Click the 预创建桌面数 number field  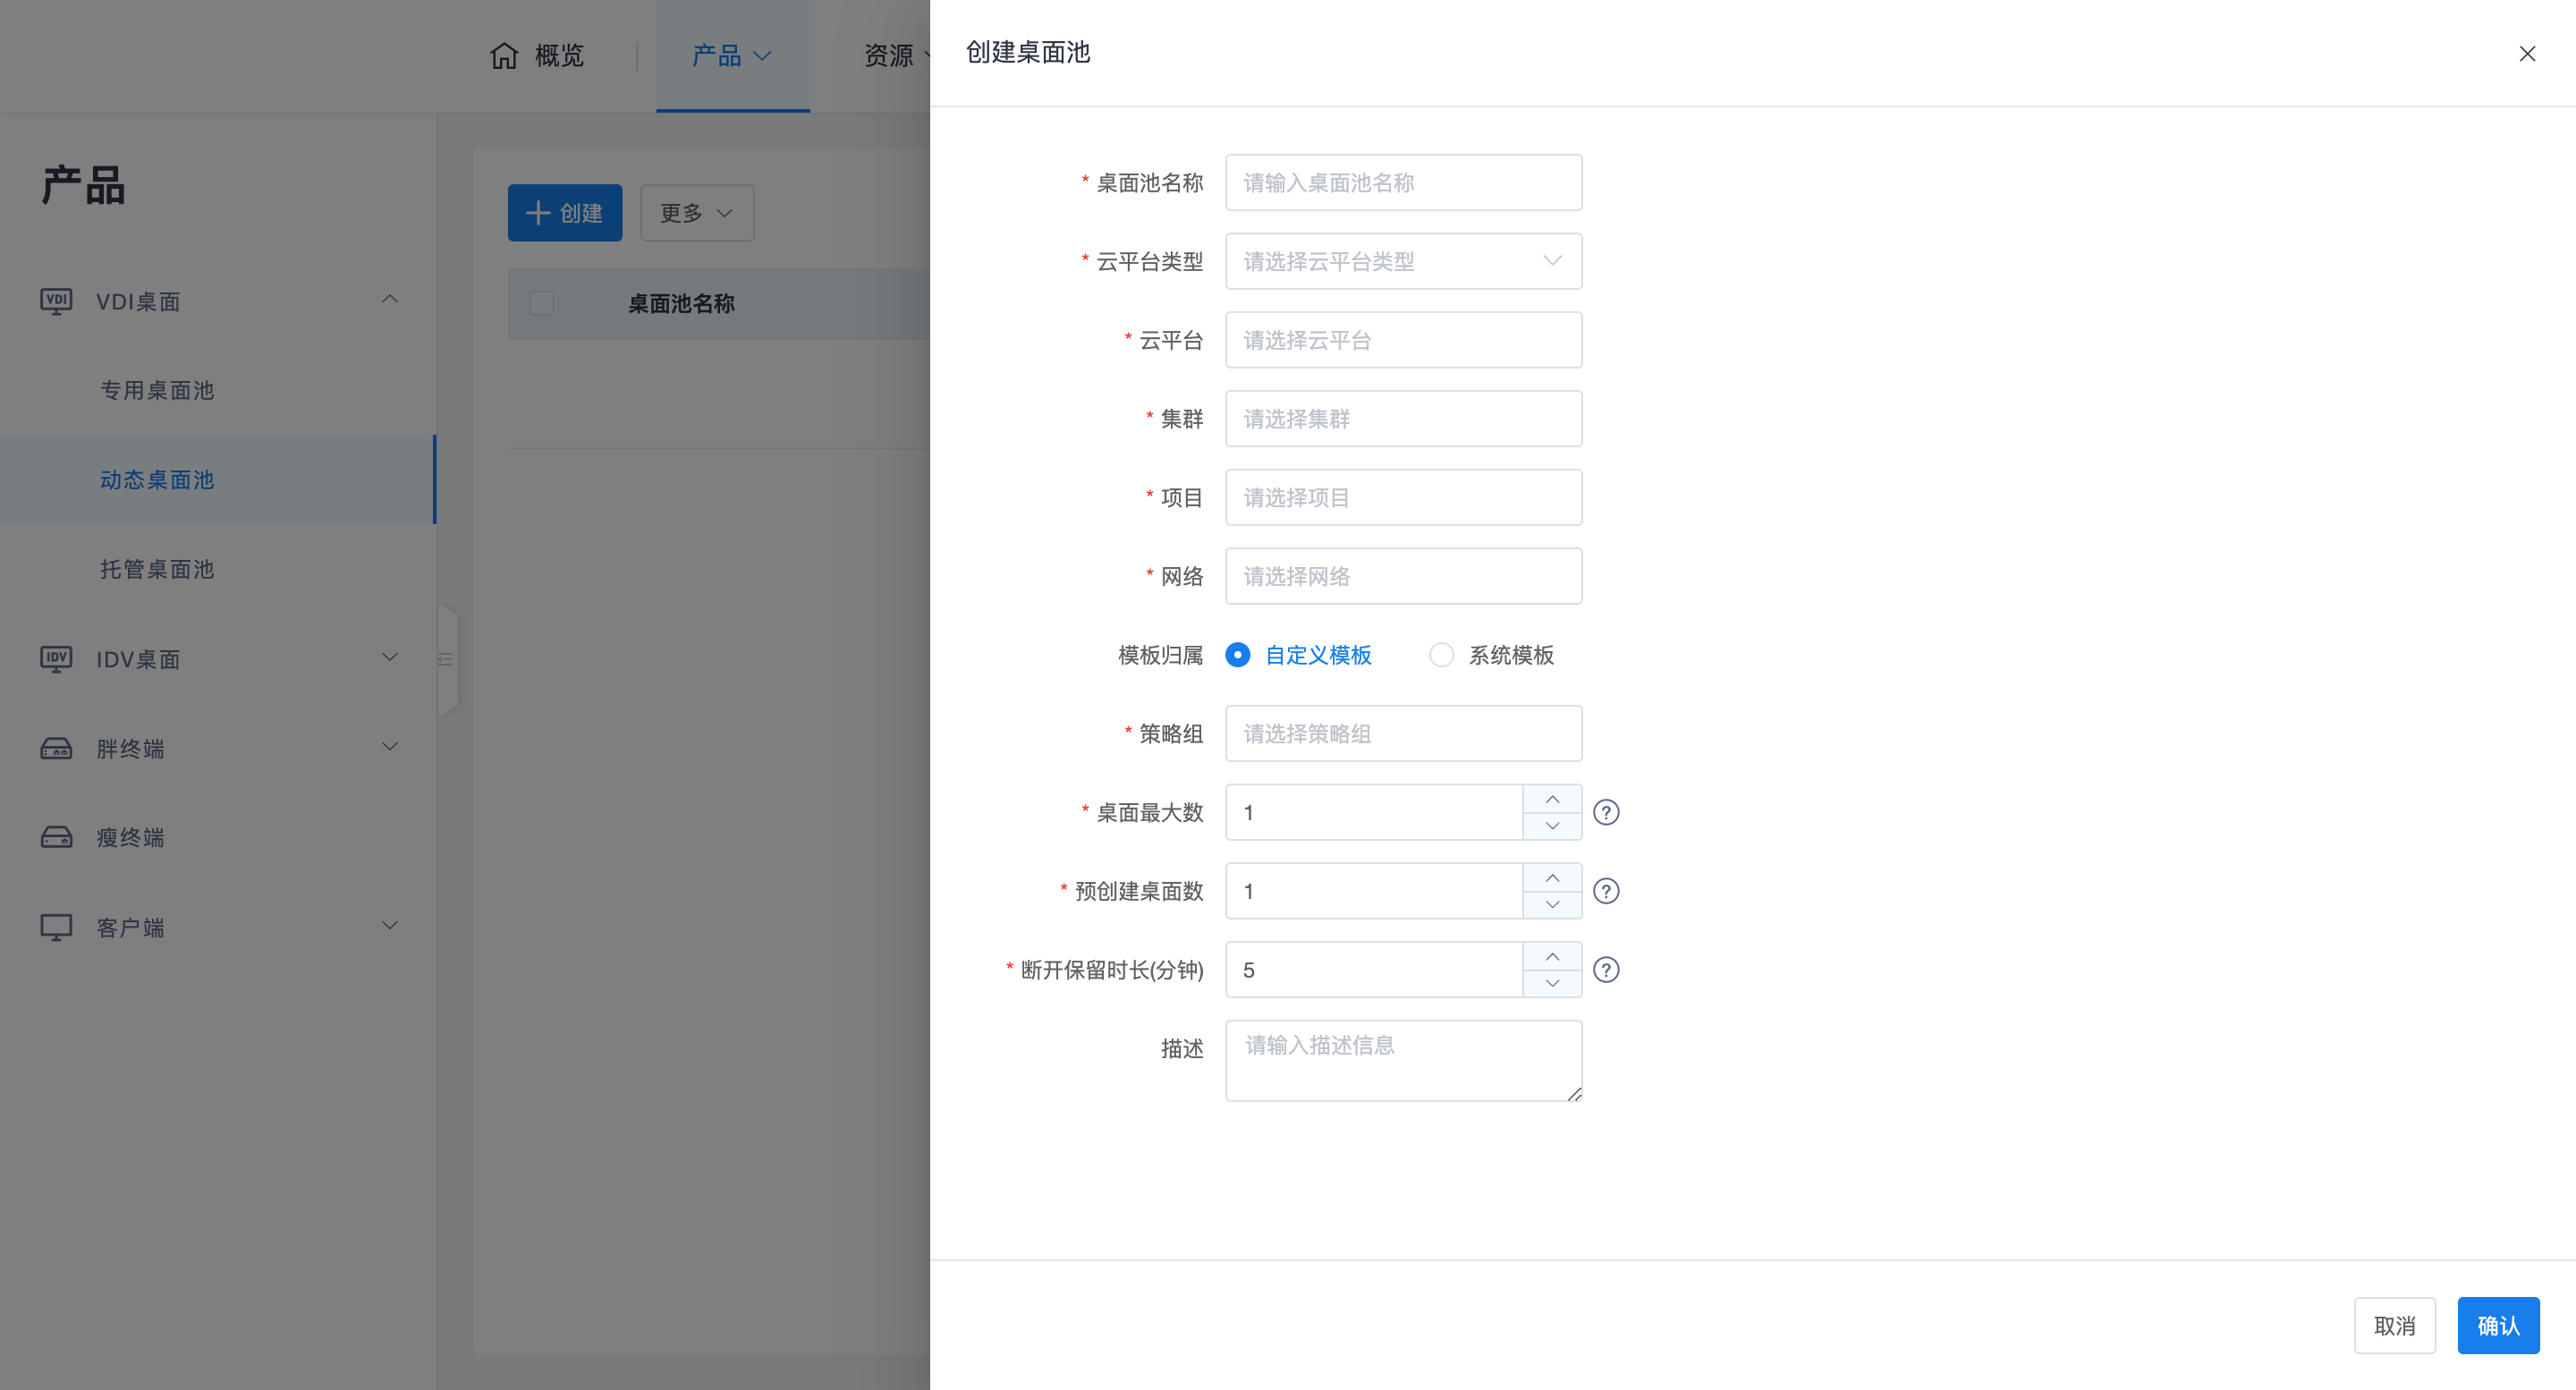coord(1374,891)
